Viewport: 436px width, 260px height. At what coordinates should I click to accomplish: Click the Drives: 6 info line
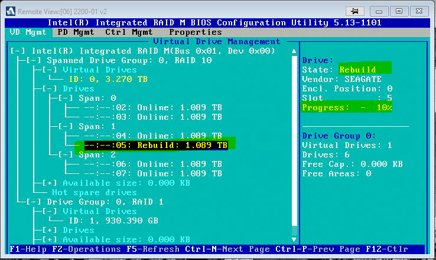326,155
